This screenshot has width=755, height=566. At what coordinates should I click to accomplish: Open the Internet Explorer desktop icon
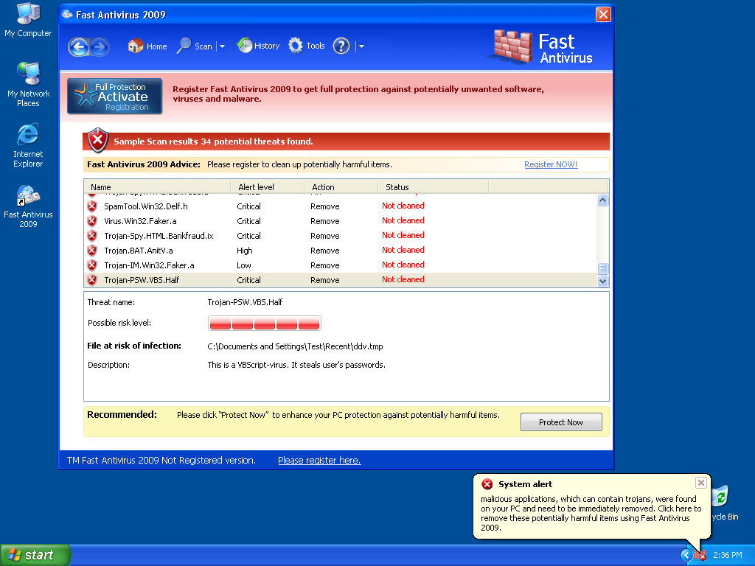pos(28,145)
